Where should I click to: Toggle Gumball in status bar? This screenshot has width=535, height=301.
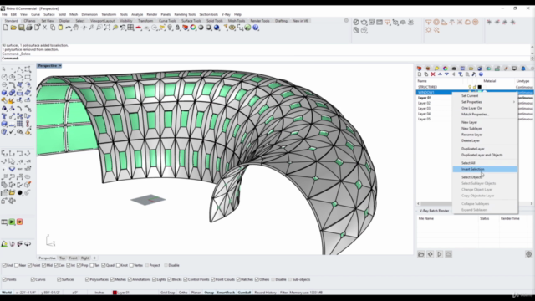[x=244, y=293]
